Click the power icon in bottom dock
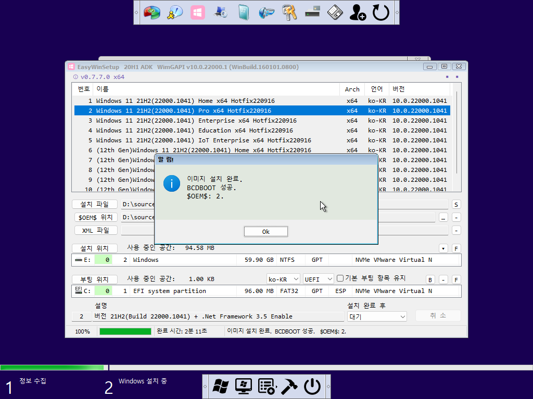Viewport: 533px width, 399px height. (x=312, y=387)
